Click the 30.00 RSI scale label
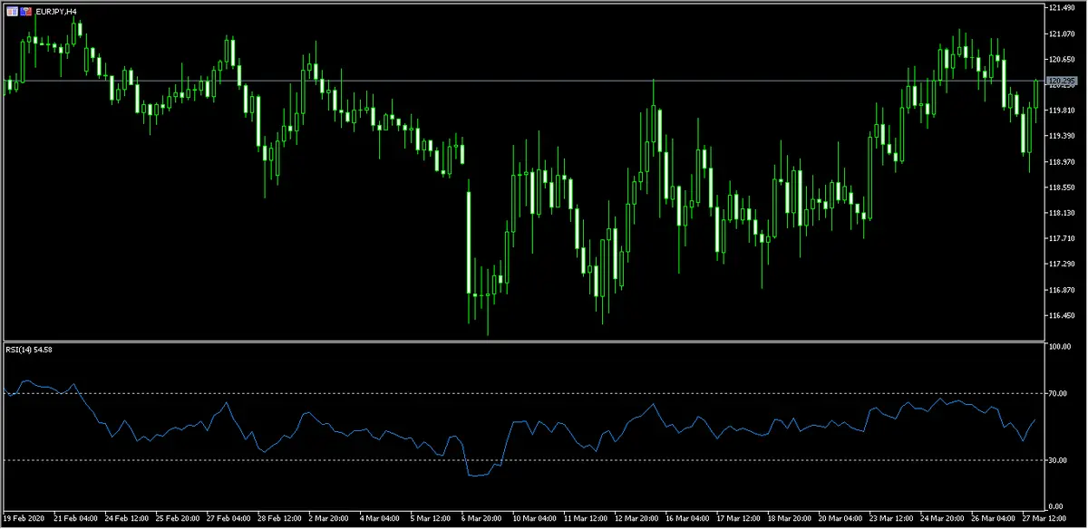Viewport: 1088px width, 529px height. (1057, 460)
